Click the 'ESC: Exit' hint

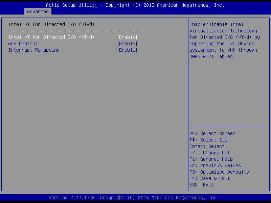pyautogui.click(x=202, y=185)
